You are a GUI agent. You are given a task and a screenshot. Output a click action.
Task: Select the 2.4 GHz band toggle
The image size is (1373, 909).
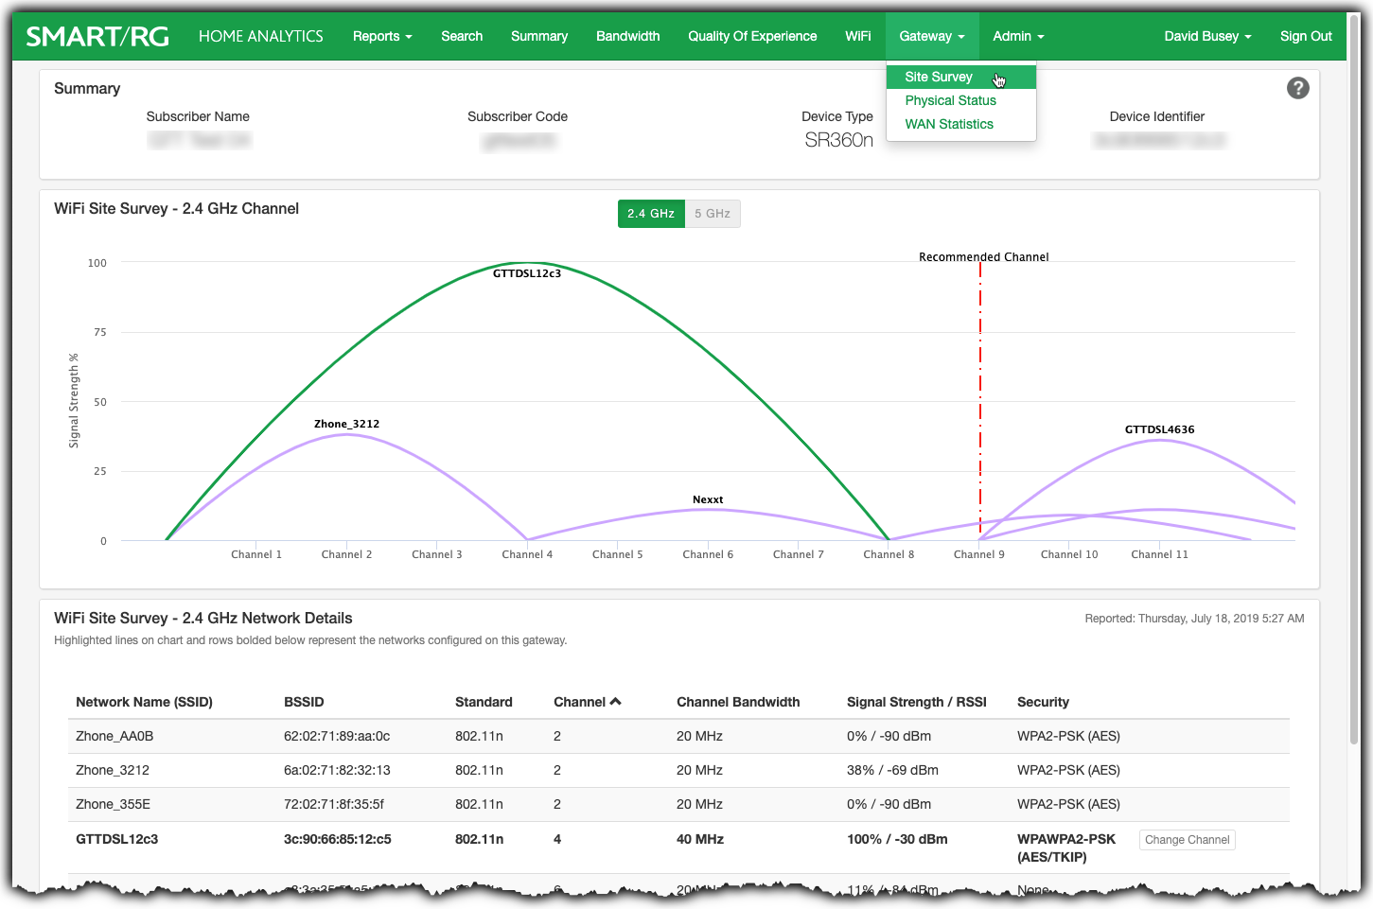(651, 213)
